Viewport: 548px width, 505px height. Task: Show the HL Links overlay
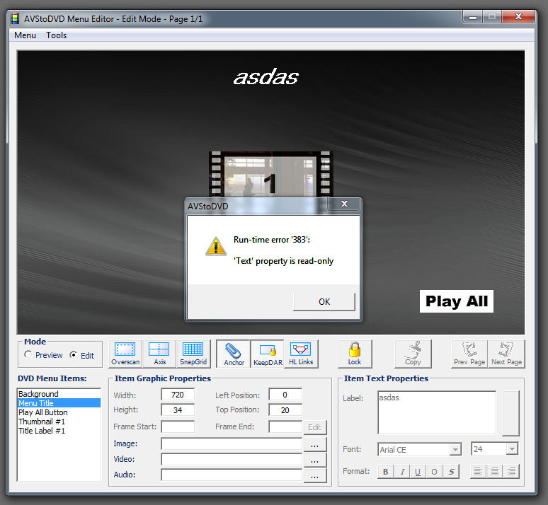(x=301, y=354)
